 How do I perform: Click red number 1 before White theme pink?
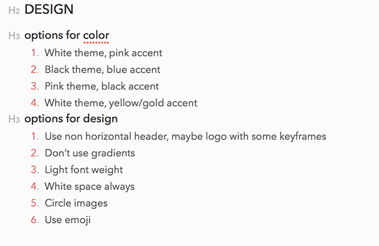pyautogui.click(x=35, y=53)
